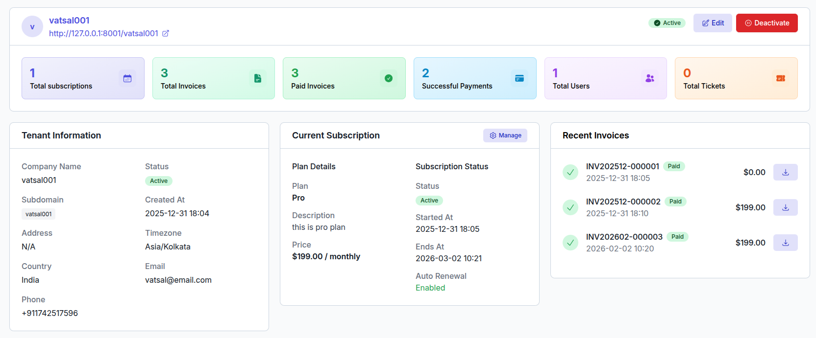Deactivate the vatsal001 tenant

click(767, 23)
